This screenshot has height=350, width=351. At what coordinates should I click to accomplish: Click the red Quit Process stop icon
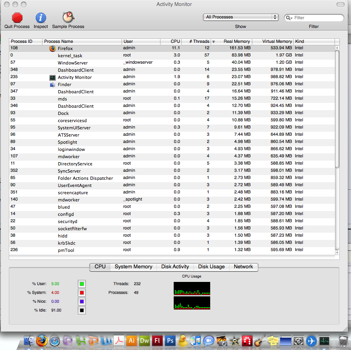tap(17, 18)
